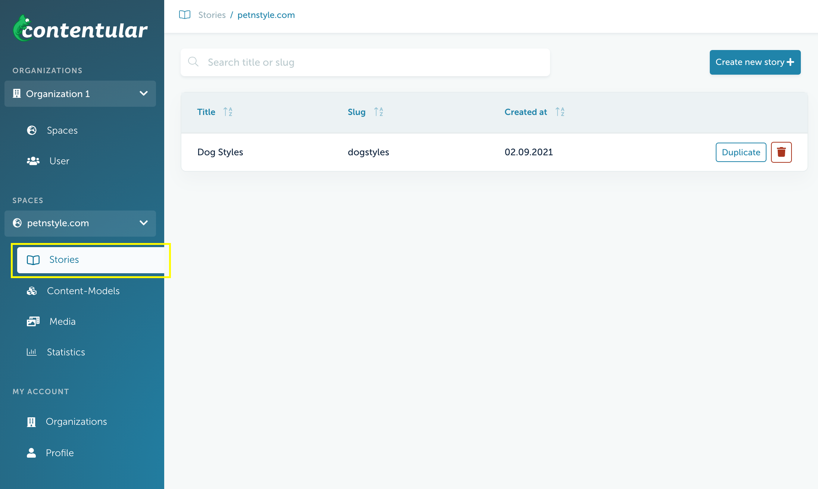The height and width of the screenshot is (489, 818).
Task: Click the Create new story button
Action: (x=755, y=62)
